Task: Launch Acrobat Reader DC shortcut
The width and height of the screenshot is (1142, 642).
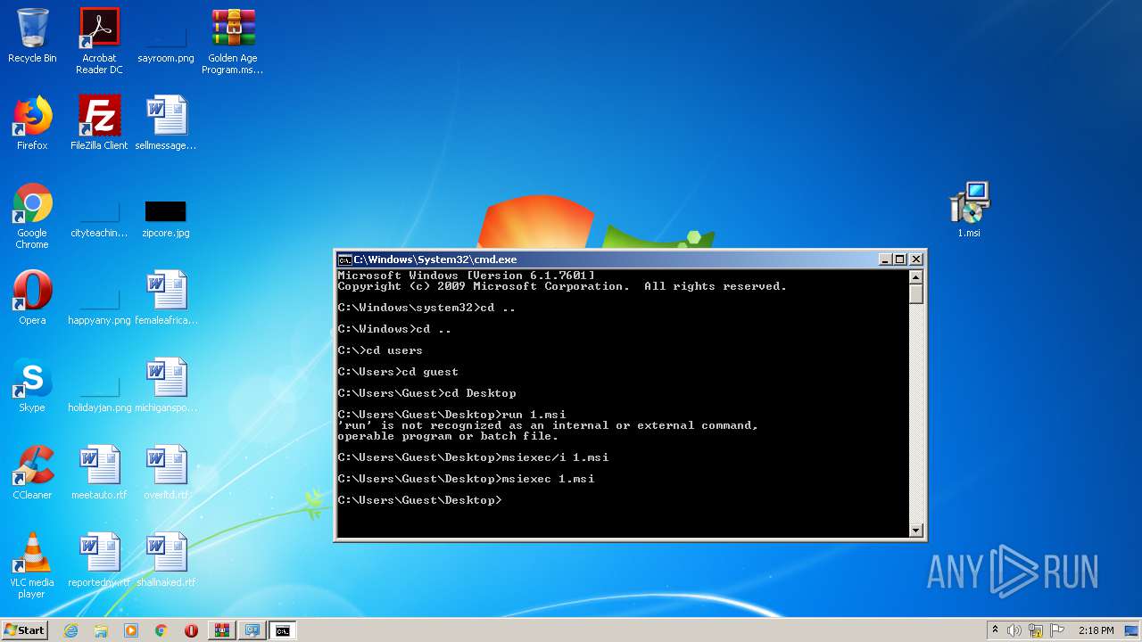Action: (99, 41)
